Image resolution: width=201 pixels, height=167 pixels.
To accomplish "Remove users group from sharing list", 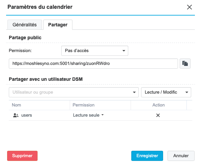I will pos(158,115).
